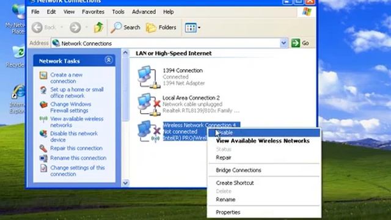Click Disable this network device link

click(x=74, y=136)
